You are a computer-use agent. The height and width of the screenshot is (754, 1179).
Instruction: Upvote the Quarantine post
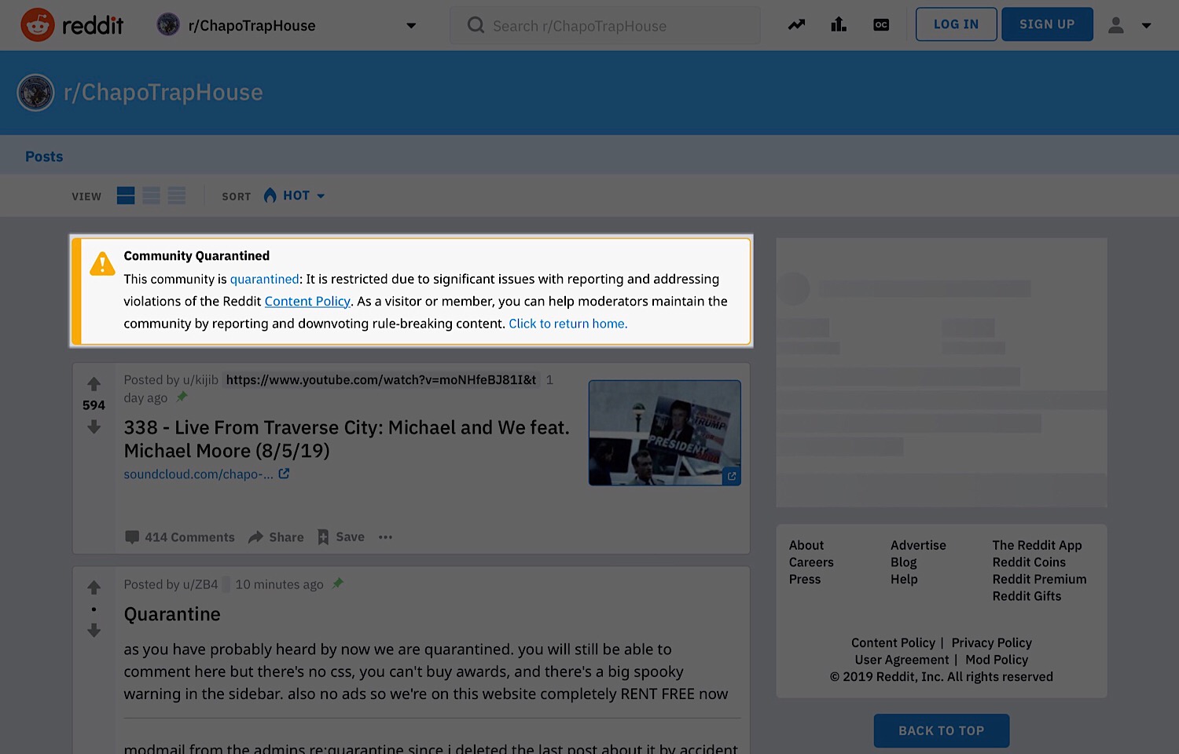(94, 587)
